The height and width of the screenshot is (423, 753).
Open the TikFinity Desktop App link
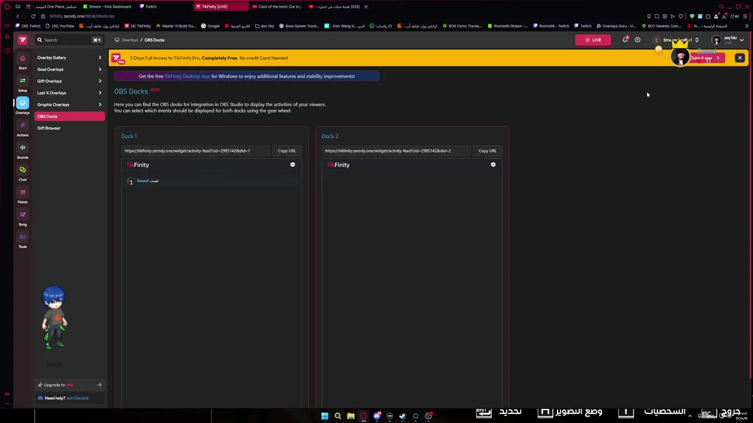[x=187, y=76]
